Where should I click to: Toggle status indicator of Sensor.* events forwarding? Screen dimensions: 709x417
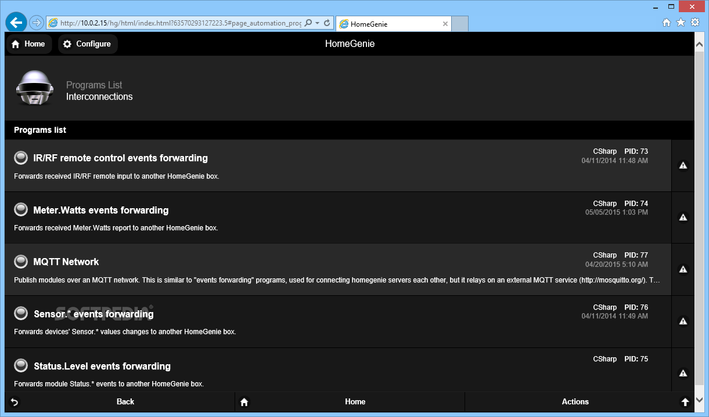pyautogui.click(x=21, y=314)
